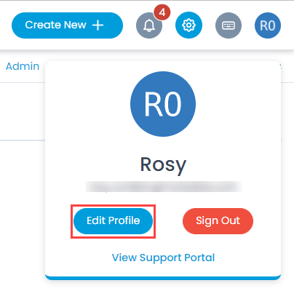294x291 pixels.
Task: Open the View Support Portal link
Action: (x=163, y=258)
